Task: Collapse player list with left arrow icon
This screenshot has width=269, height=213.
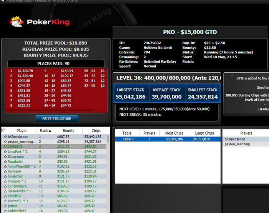Action: pyautogui.click(x=4, y=130)
